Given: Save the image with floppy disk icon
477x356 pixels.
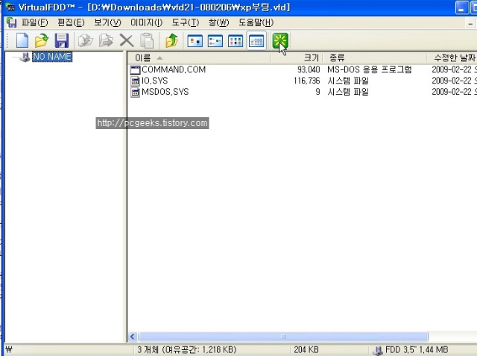Looking at the screenshot, I should (61, 40).
